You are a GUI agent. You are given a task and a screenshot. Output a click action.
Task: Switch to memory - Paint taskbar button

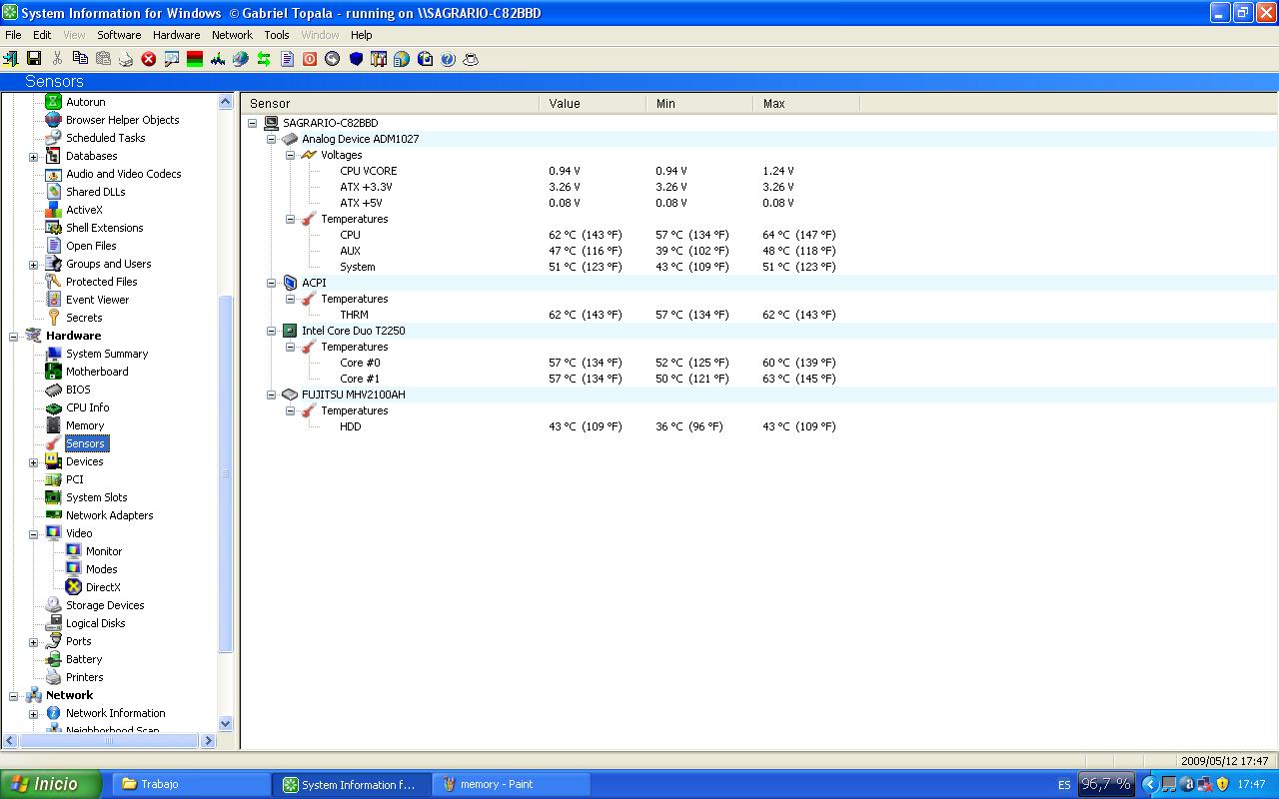tap(512, 784)
